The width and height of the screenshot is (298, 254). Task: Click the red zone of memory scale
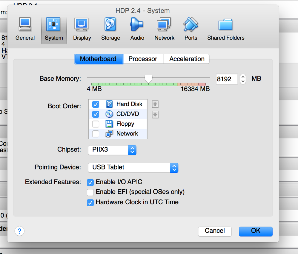(x=202, y=84)
